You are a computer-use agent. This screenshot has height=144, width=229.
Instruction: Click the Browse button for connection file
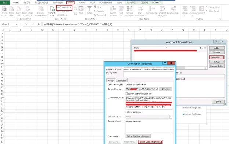pos(166,89)
